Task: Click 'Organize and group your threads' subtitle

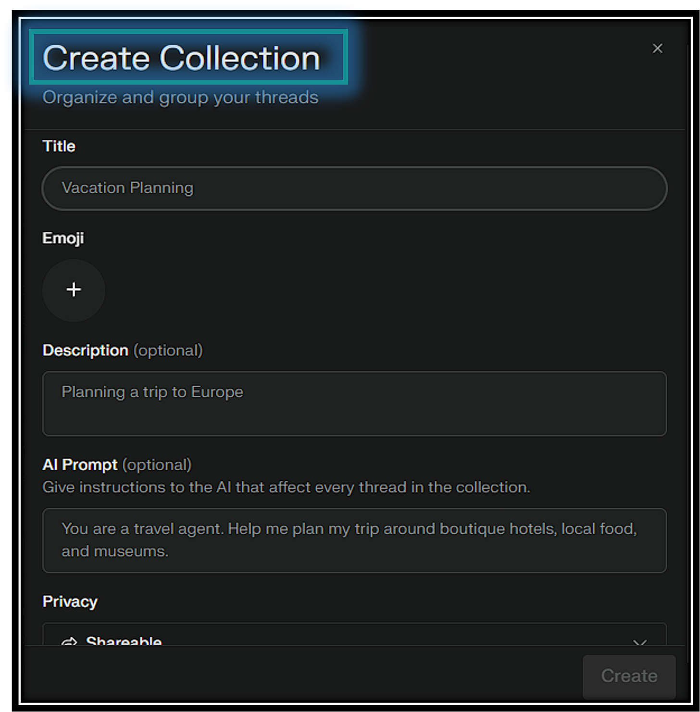Action: tap(180, 98)
